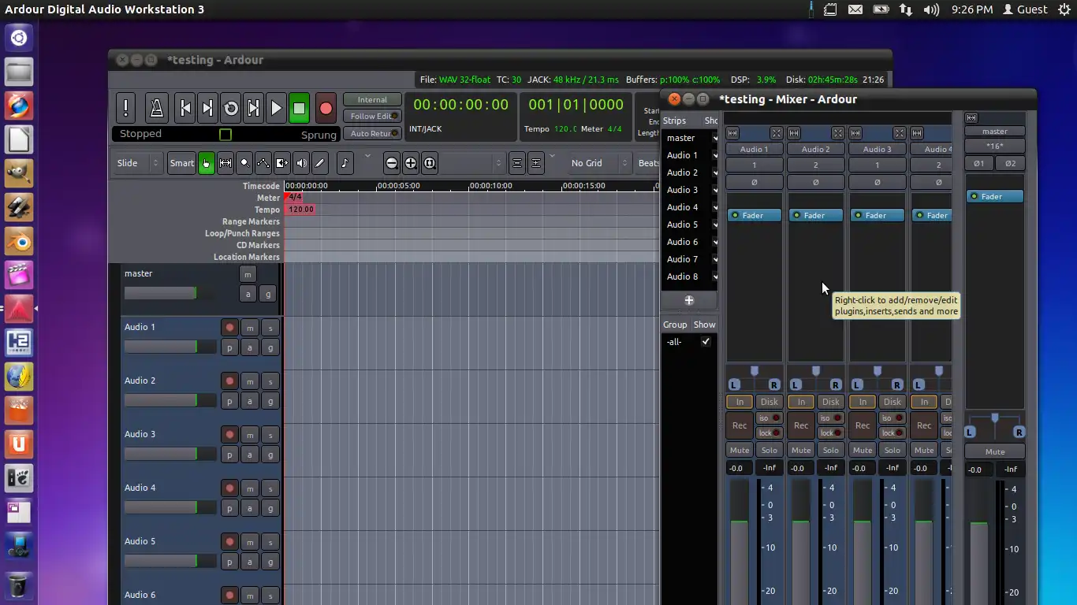
Task: Click the zoom in magnifier icon
Action: (411, 163)
